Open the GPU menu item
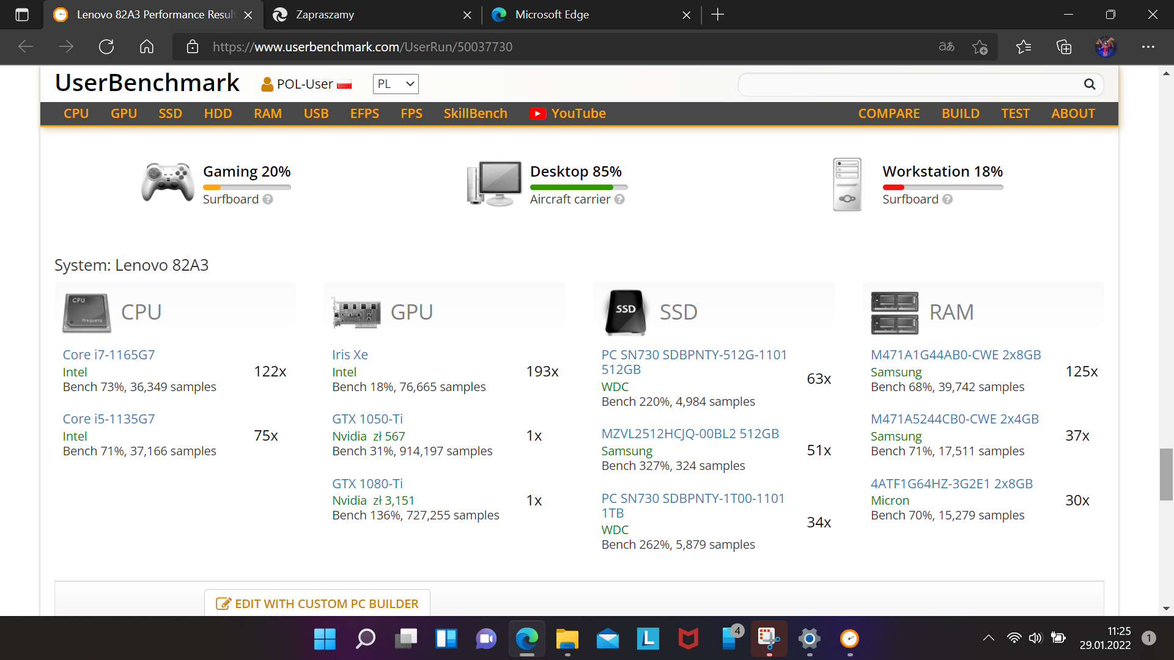 [x=124, y=114]
